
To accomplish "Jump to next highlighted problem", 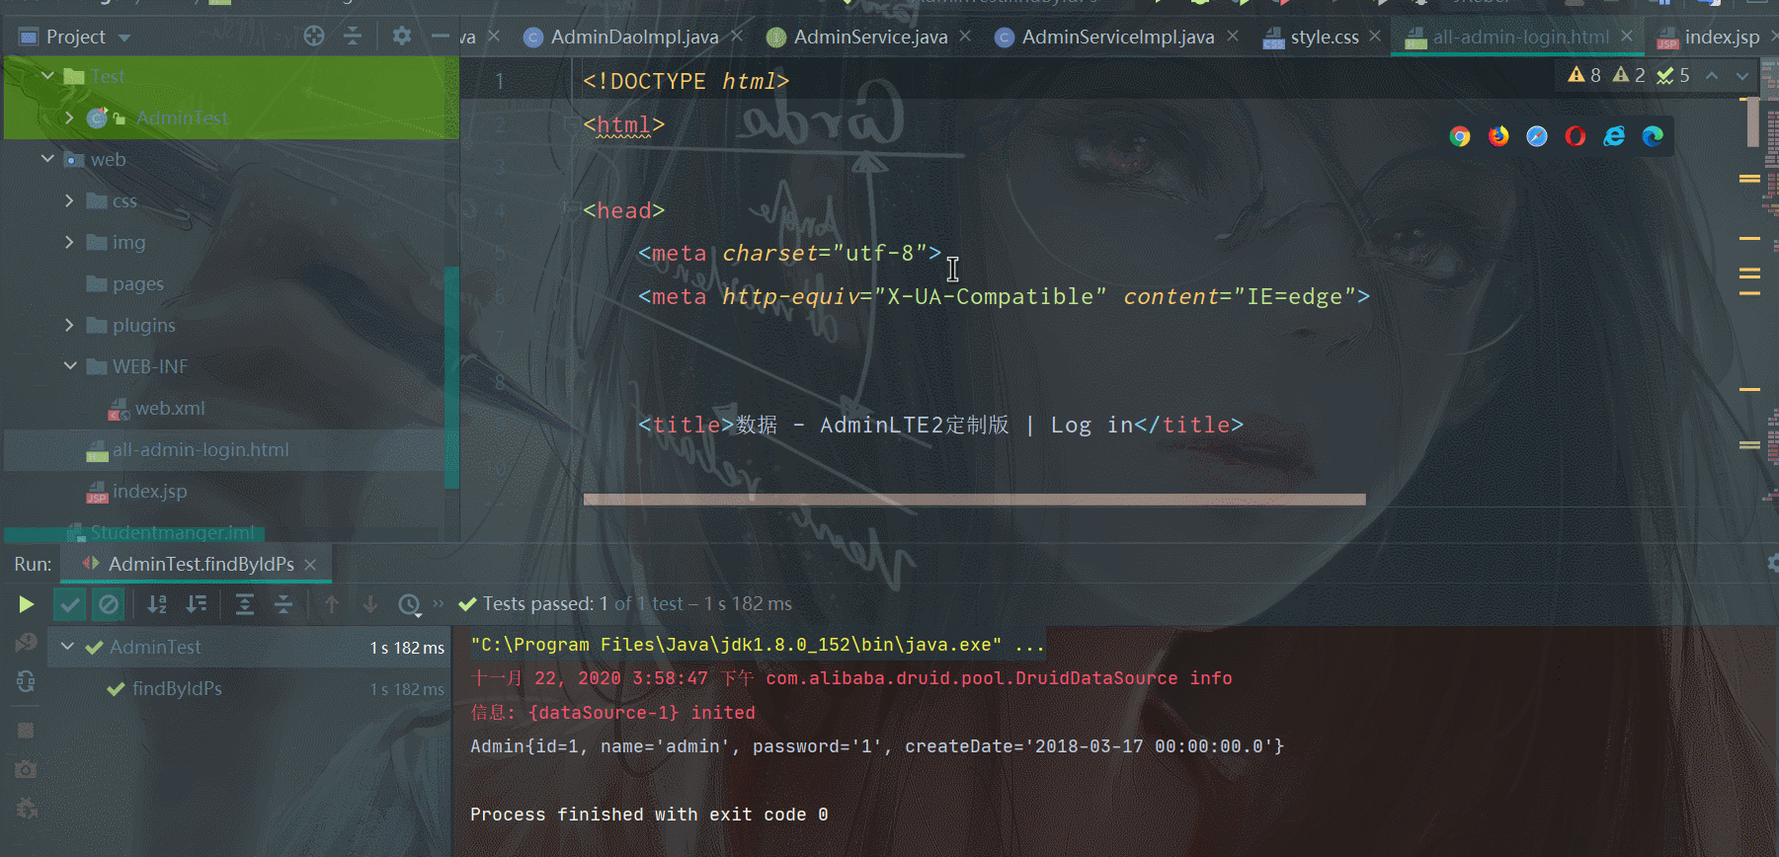I will (x=1742, y=75).
